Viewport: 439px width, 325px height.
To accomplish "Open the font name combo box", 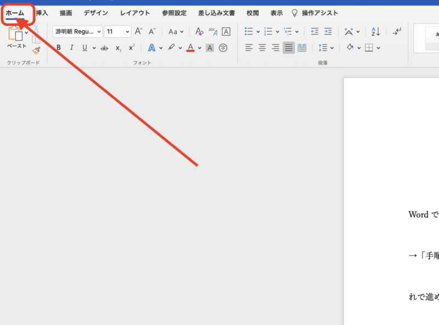I will pos(76,31).
